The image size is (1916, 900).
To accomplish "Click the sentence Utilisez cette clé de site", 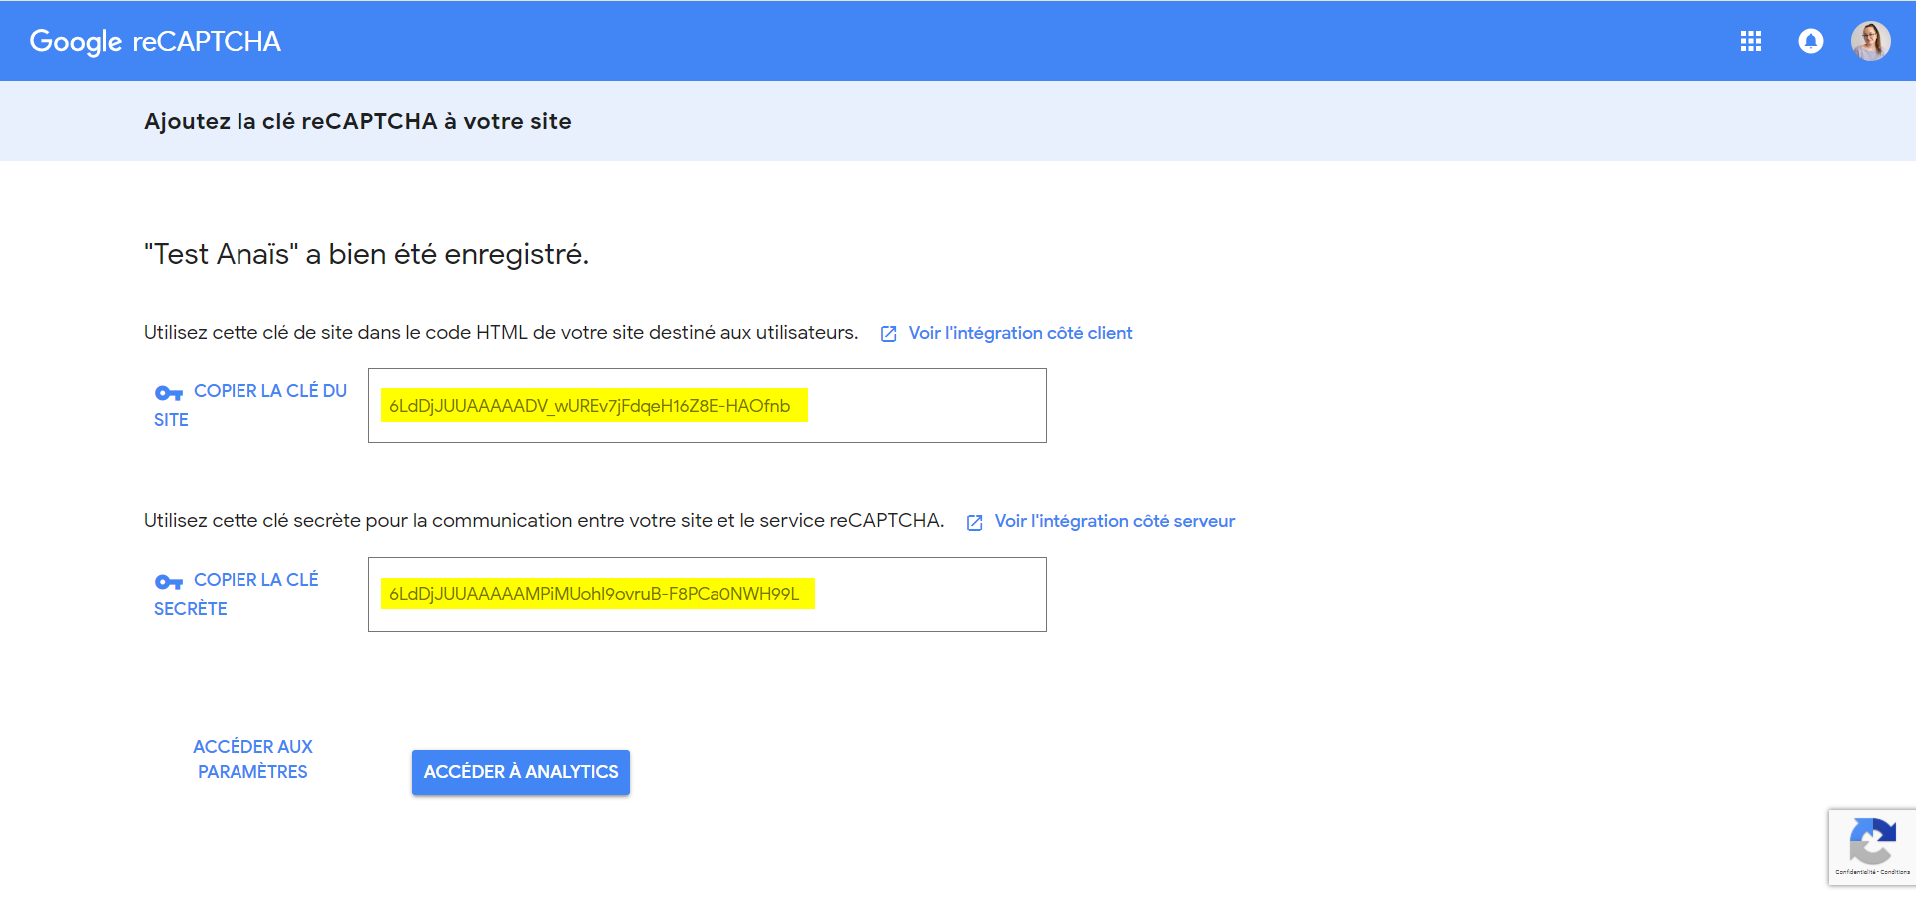I will (x=501, y=332).
